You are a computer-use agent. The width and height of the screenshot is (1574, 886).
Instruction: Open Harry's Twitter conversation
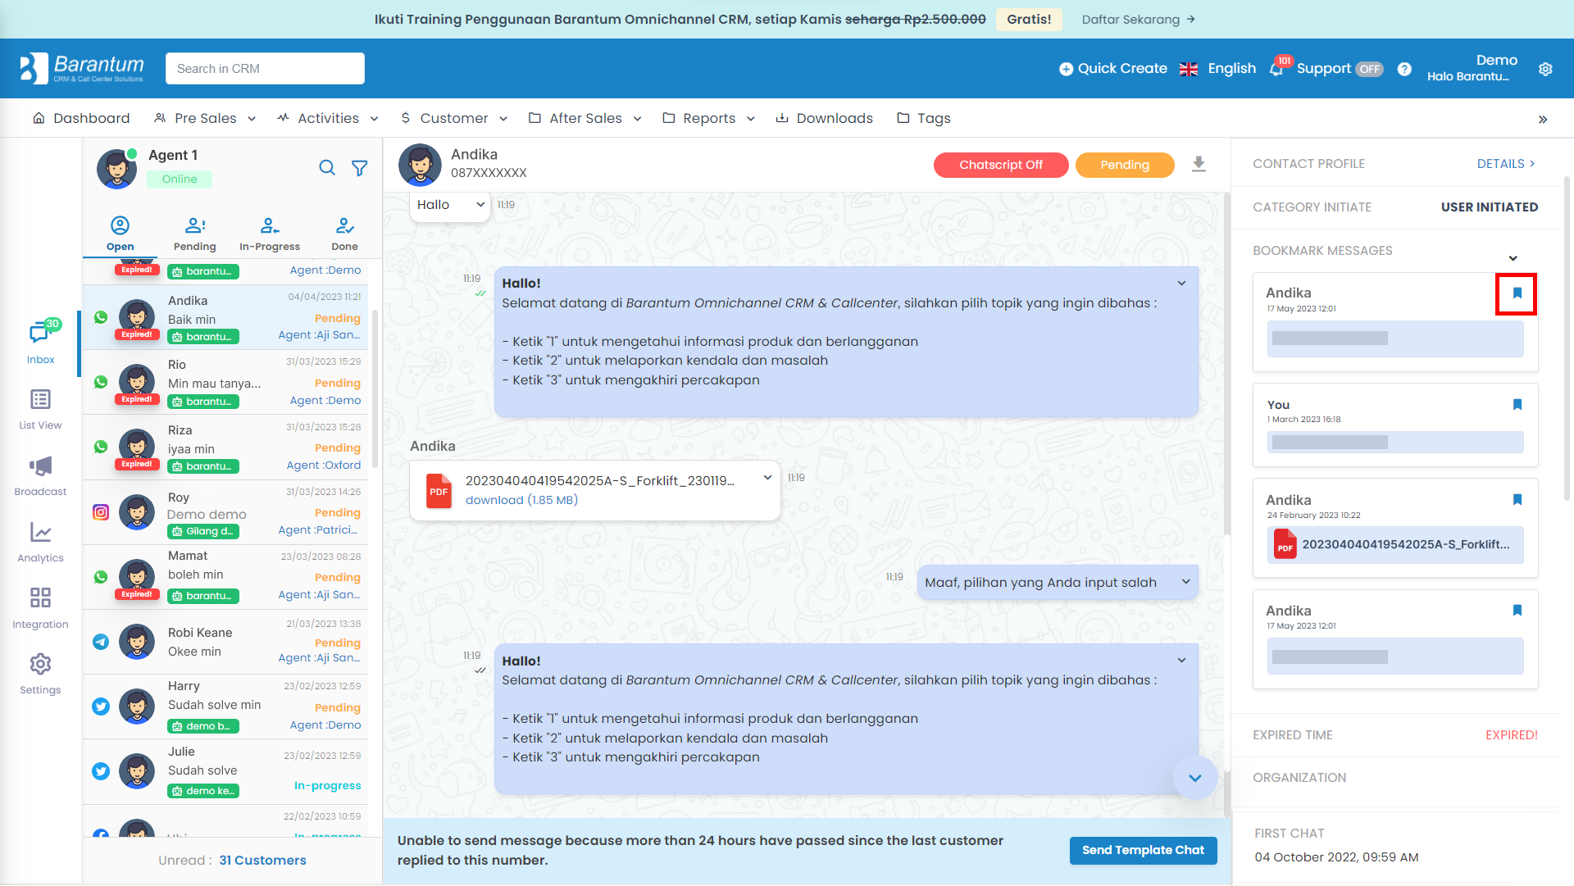pos(225,707)
